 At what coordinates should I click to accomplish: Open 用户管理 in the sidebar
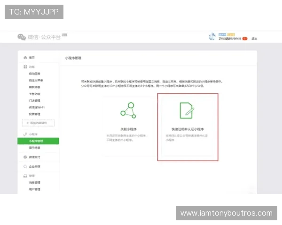(x=34, y=189)
